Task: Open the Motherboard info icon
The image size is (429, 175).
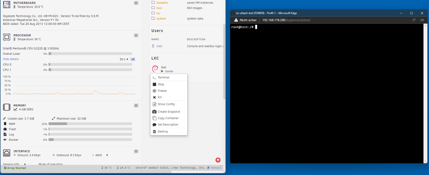Action: pyautogui.click(x=136, y=3)
